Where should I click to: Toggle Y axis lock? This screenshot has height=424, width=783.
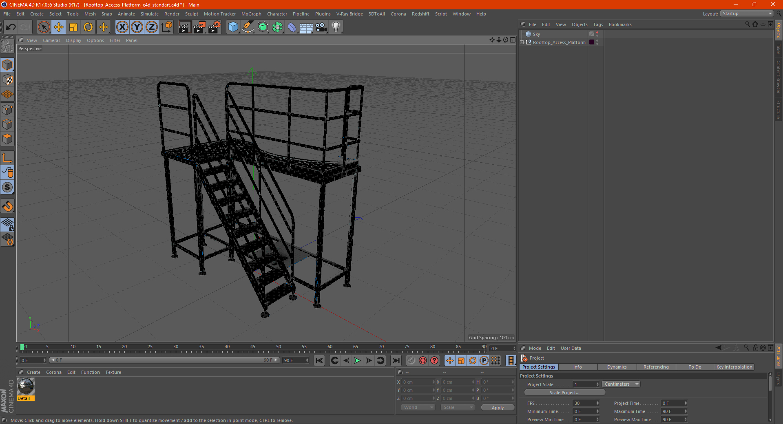click(137, 27)
